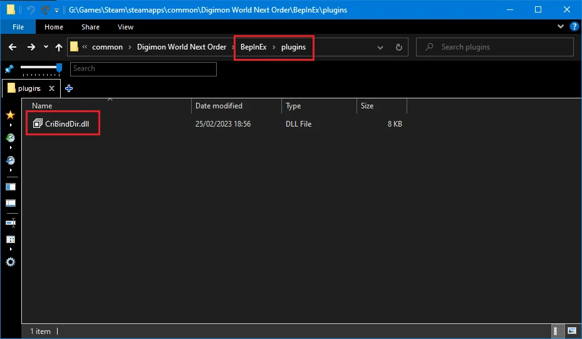Click the undo icon in title bar

pos(31,10)
